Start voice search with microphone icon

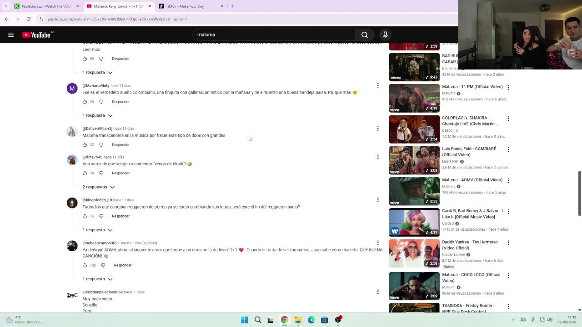(x=385, y=35)
